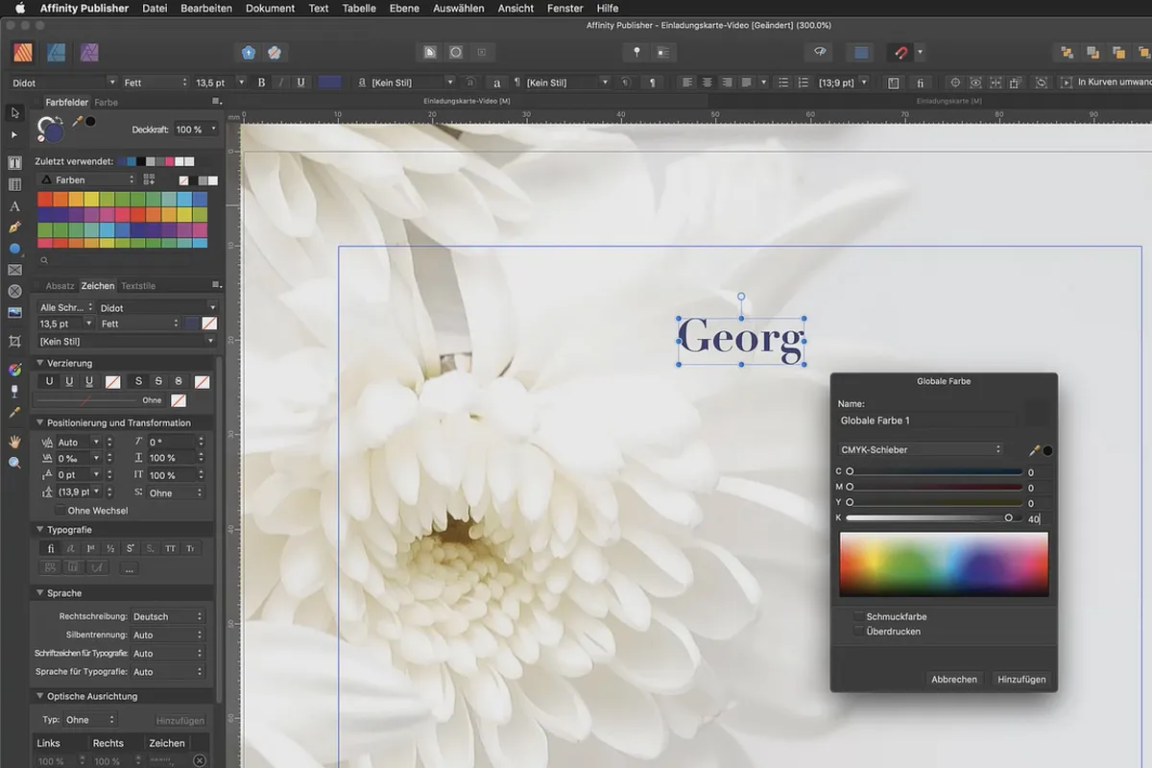Click the Name field Globale Farbe 1
The width and height of the screenshot is (1152, 768).
point(926,420)
